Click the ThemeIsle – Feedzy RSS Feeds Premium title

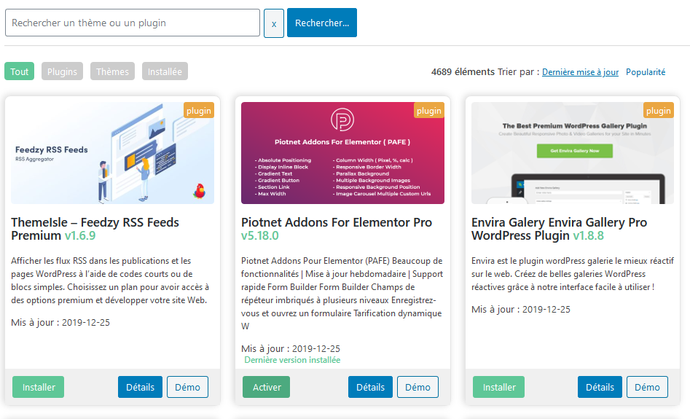pos(95,229)
